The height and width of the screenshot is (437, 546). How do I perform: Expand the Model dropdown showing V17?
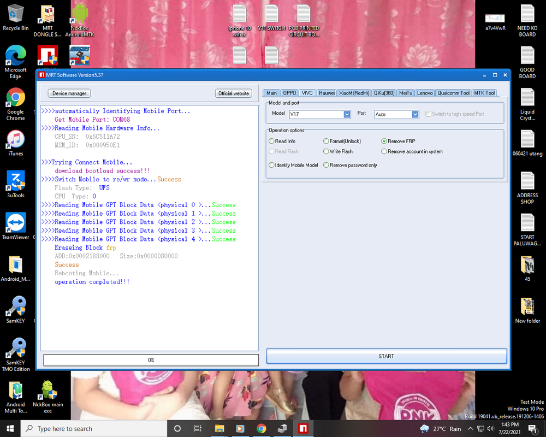(347, 114)
